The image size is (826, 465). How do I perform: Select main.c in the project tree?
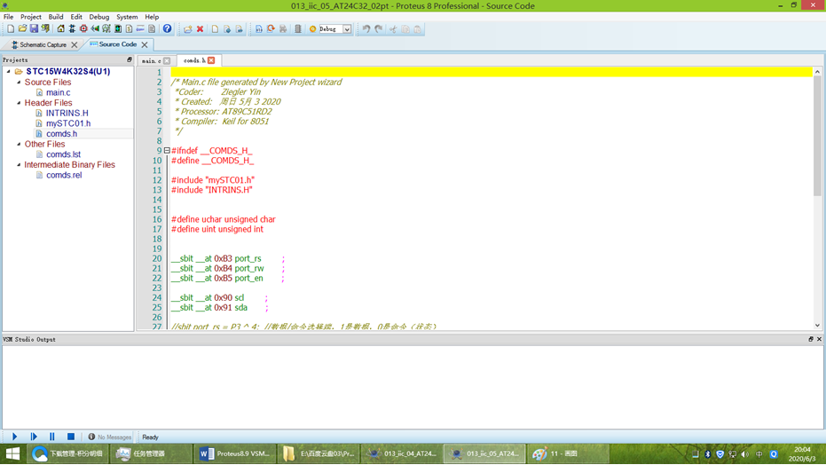[x=58, y=92]
